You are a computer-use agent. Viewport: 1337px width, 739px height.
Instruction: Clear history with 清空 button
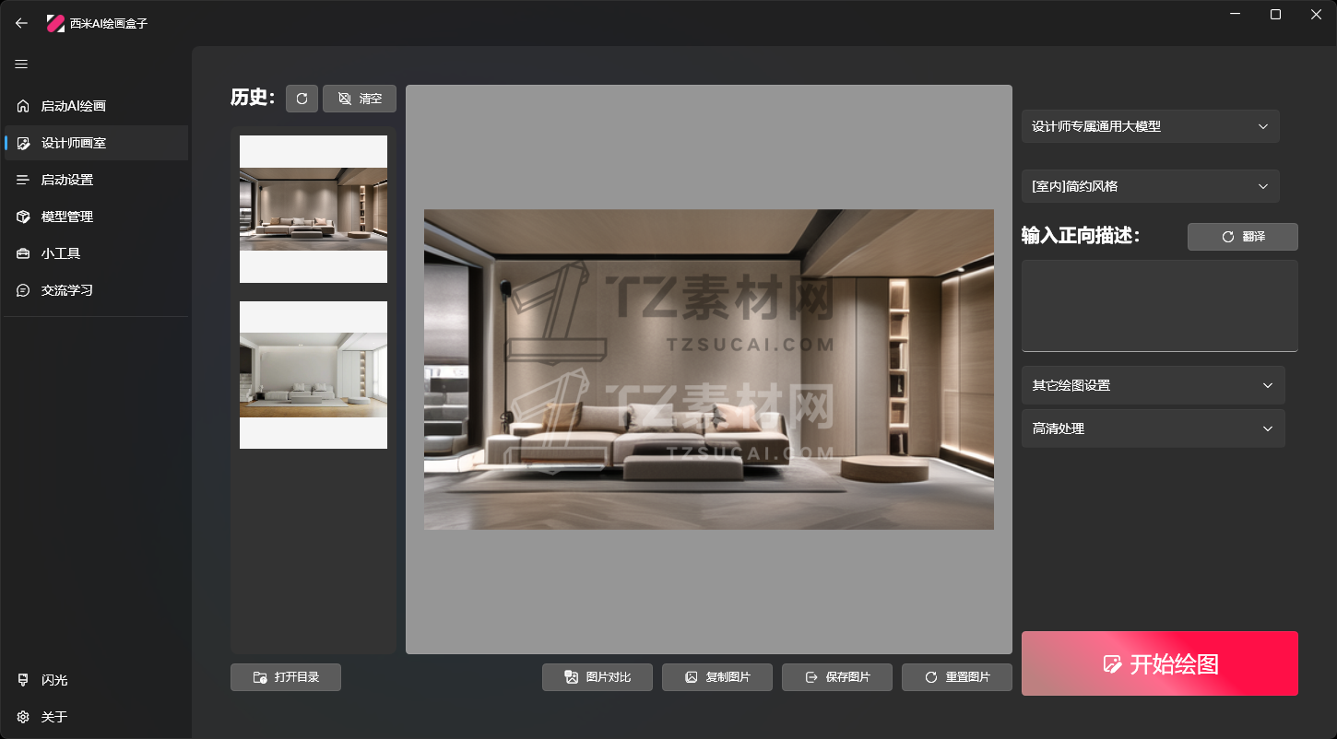pos(360,99)
